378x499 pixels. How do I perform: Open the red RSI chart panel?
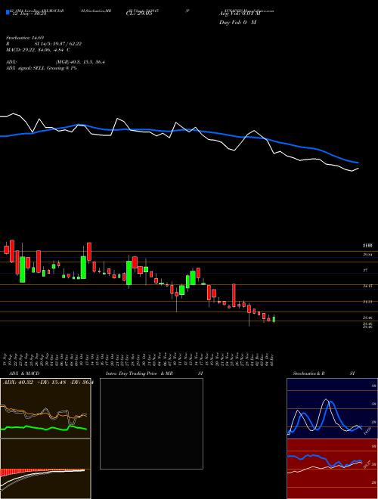(x=332, y=469)
